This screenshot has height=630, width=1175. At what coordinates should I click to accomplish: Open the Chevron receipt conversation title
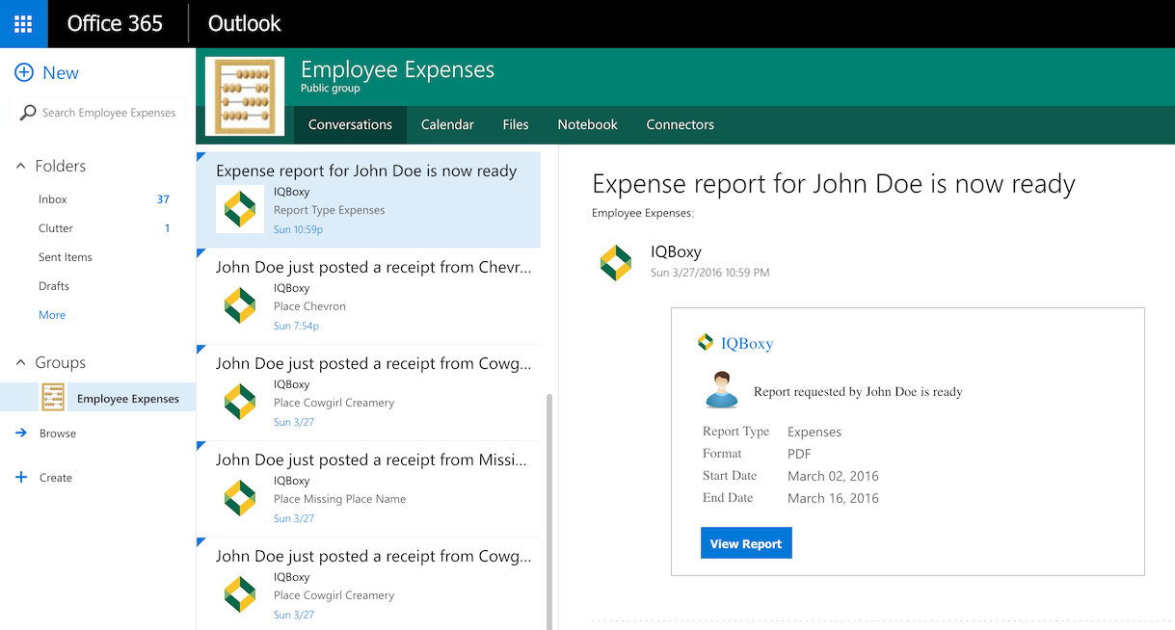(373, 267)
